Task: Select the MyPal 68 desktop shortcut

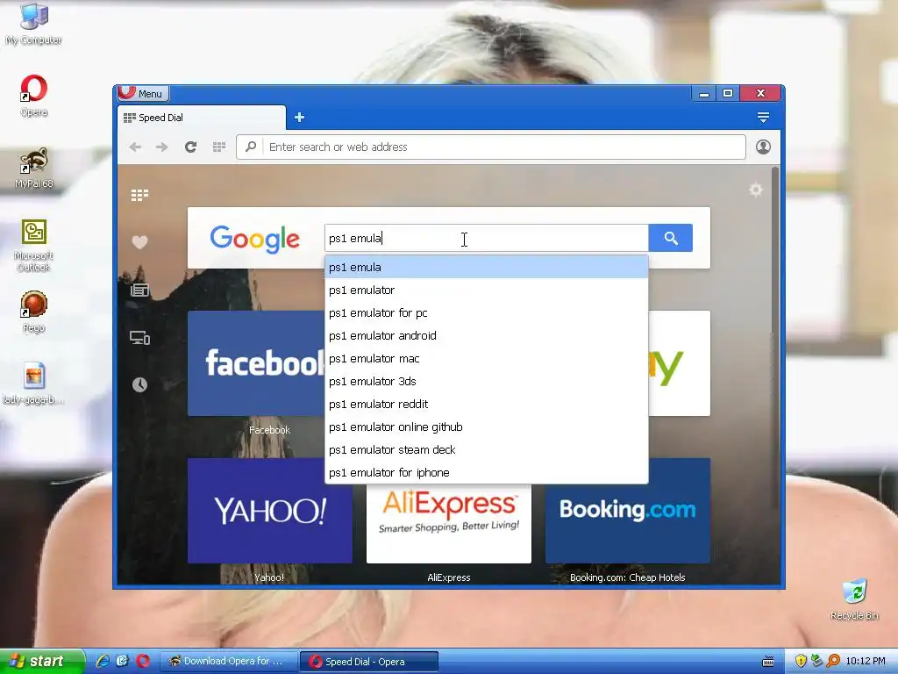Action: point(34,168)
